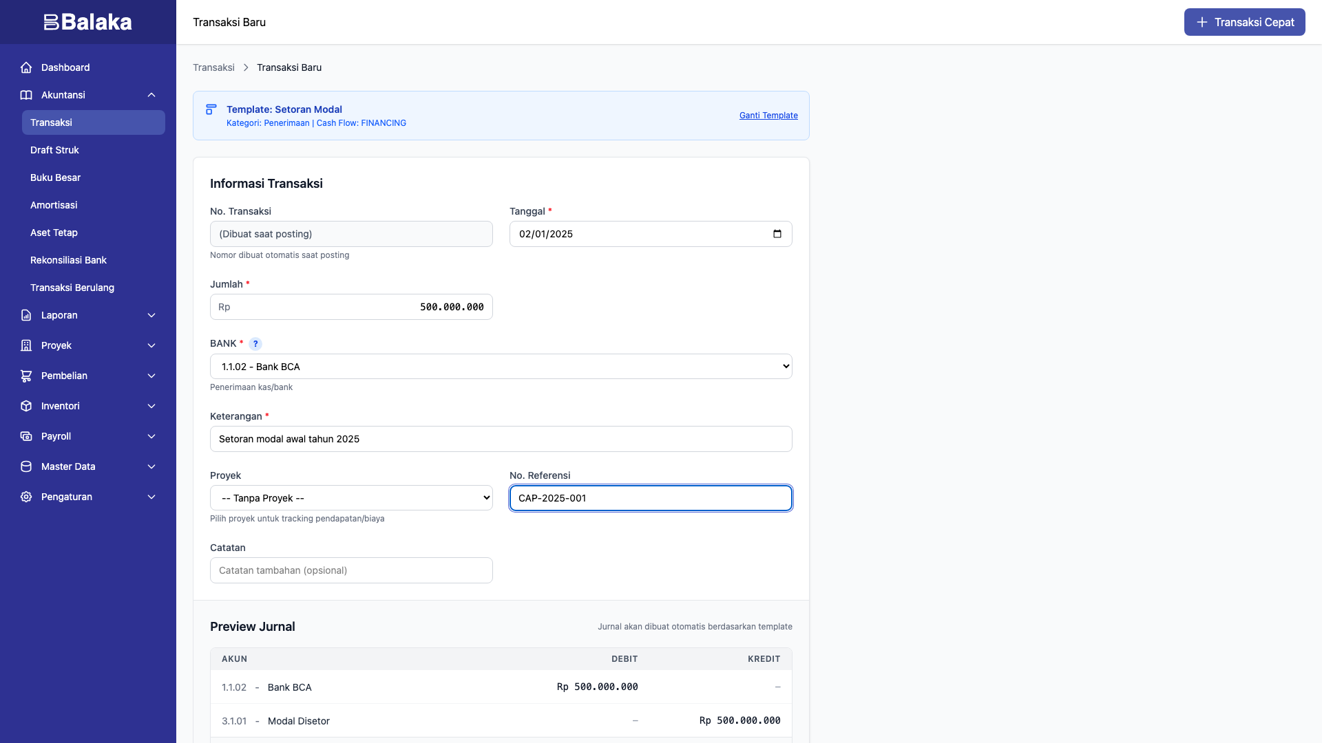
Task: Click the Ganti Template link
Action: pos(768,116)
